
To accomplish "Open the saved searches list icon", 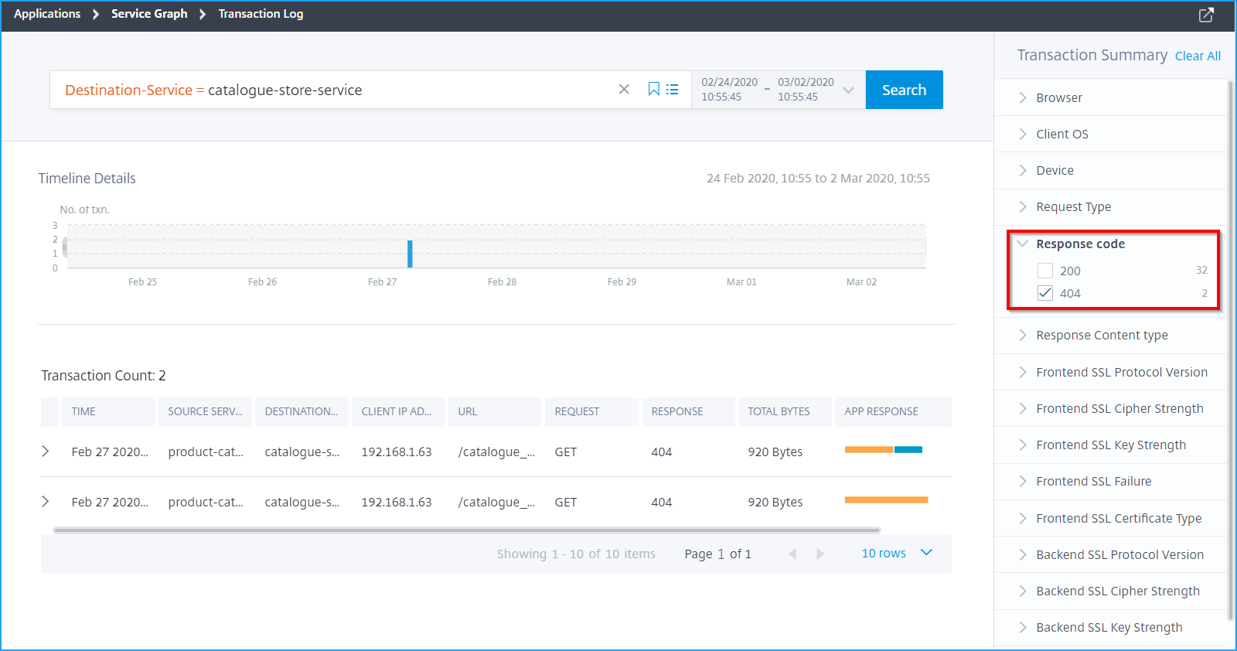I will 673,90.
